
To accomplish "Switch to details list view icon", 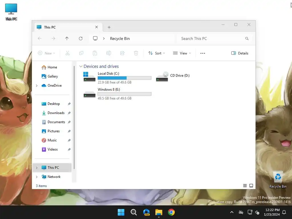I will tap(245, 186).
